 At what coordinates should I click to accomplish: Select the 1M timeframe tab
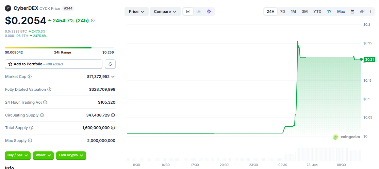coord(293,12)
